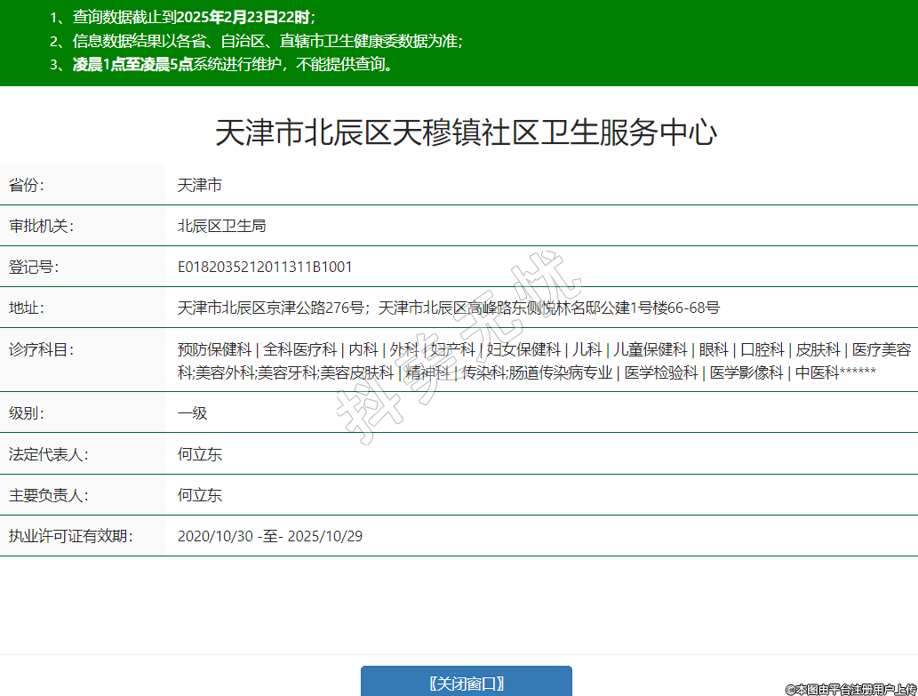
Task: Click the 诊疗科目 label
Action: 41,349
